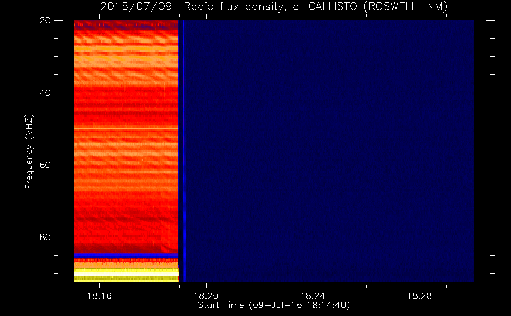Click the '40' frequency tick label
The height and width of the screenshot is (316, 511).
pyautogui.click(x=45, y=93)
